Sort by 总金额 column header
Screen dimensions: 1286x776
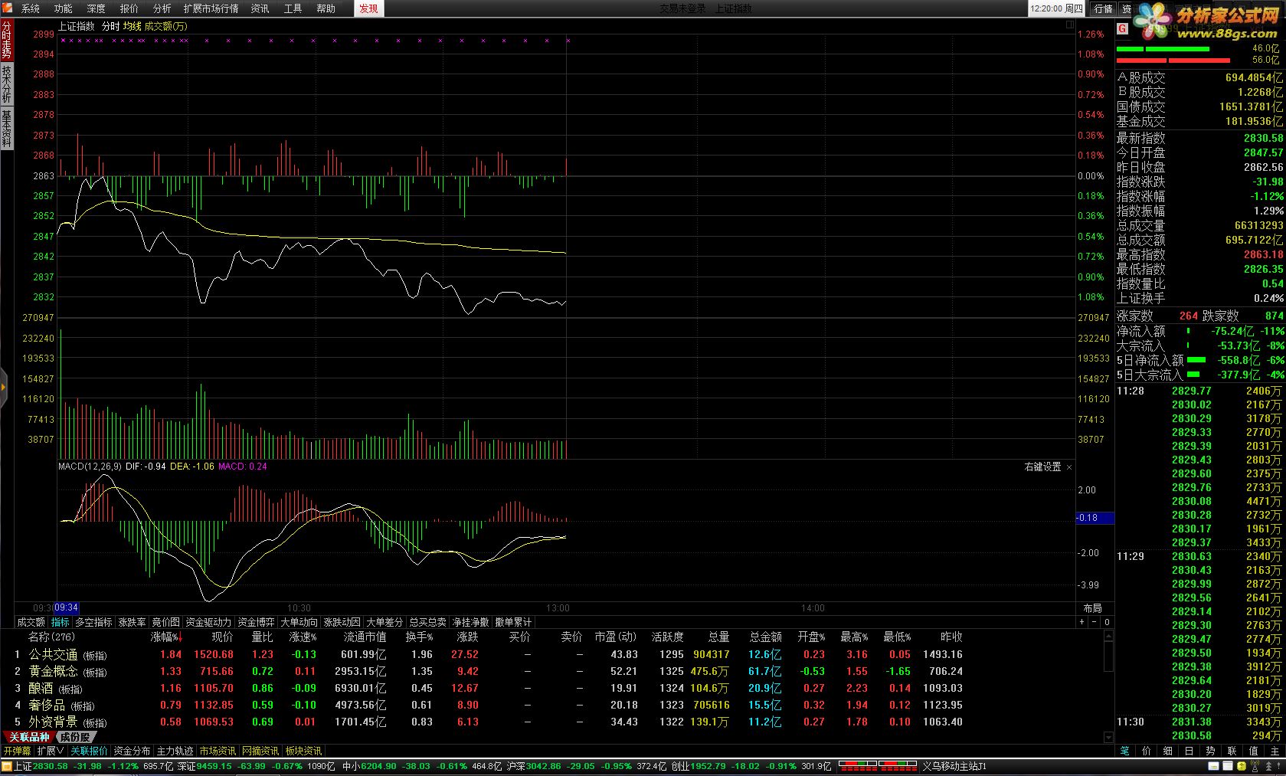(765, 637)
